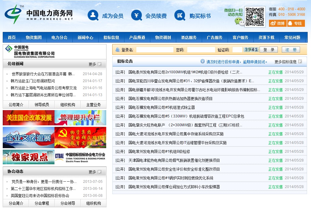Open the 分会领导 tab

(68, 203)
